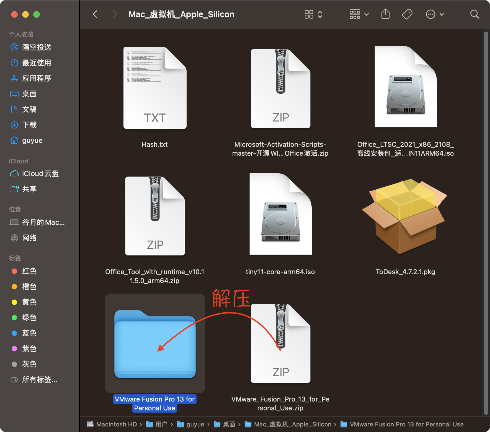Select ToDesk_4.7.2.1.pkg package icon
490x432 pixels.
coord(405,217)
